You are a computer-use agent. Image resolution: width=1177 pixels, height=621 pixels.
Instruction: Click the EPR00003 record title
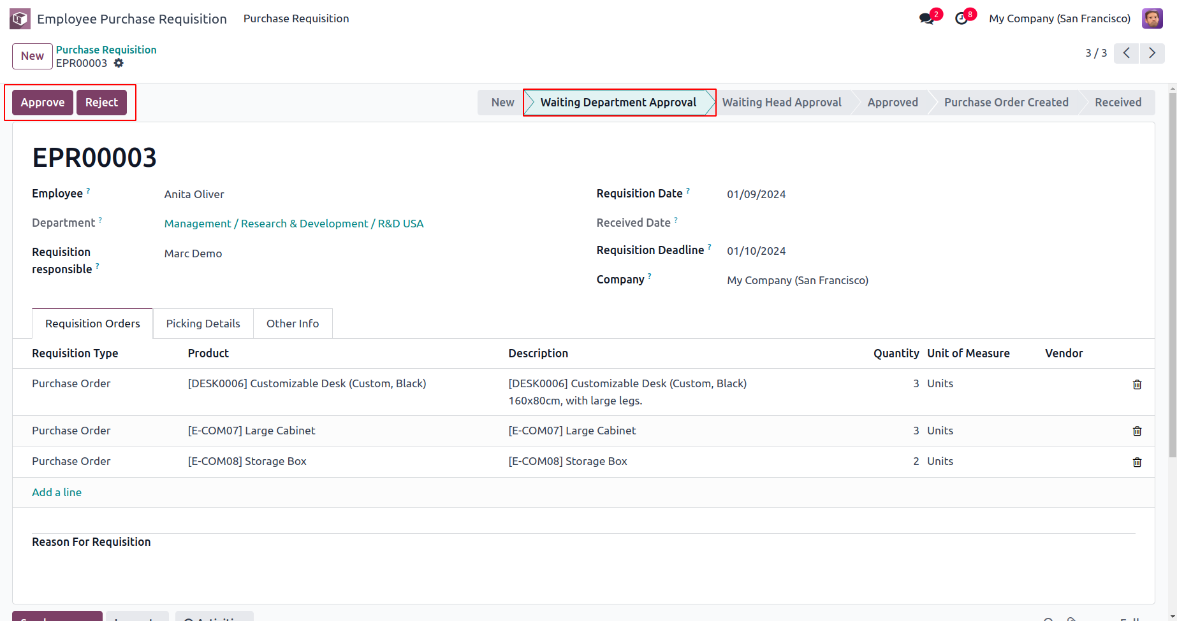click(94, 158)
